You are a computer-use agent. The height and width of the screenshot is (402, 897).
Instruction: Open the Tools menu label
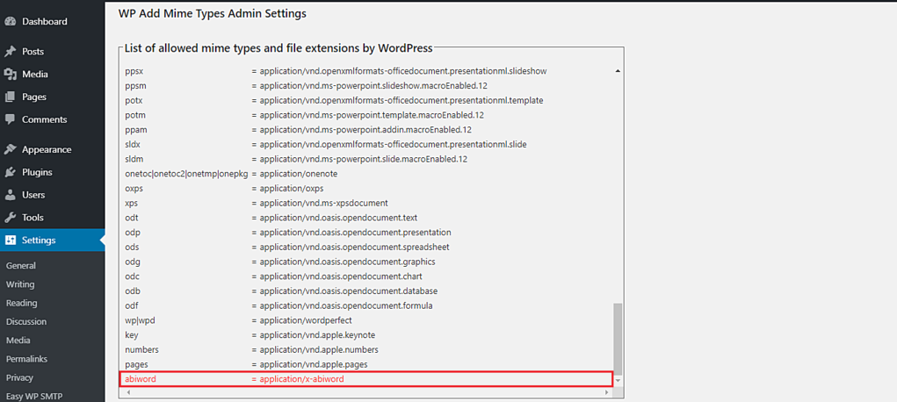pos(33,218)
